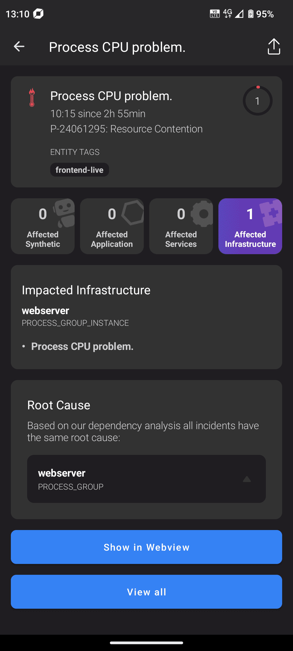Toggle the Affected Infrastructure card selection
The width and height of the screenshot is (293, 651).
250,226
